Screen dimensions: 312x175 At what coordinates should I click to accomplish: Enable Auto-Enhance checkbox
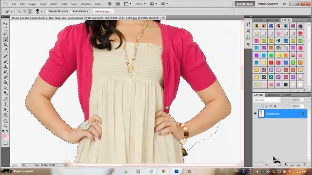point(71,11)
